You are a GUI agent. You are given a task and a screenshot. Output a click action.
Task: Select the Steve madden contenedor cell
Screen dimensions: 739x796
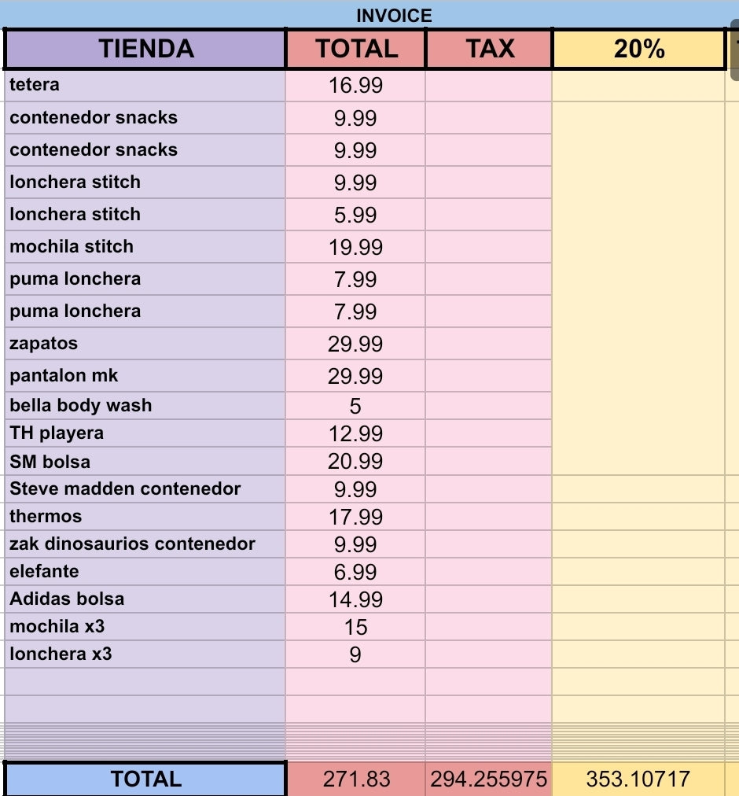coord(145,488)
